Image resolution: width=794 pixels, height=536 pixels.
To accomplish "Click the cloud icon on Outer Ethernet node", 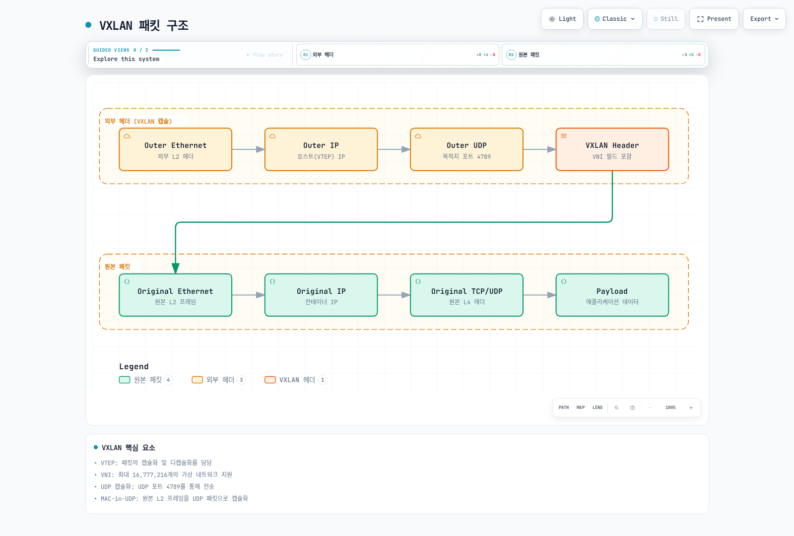I will 127,136.
